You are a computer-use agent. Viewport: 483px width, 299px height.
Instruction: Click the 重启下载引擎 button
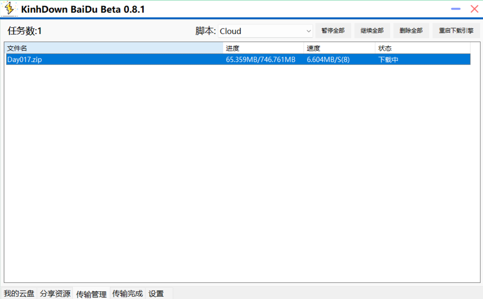456,31
